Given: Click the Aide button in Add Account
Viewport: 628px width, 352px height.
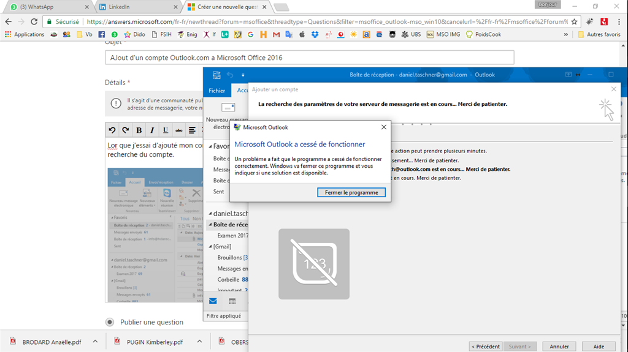Looking at the screenshot, I should point(599,346).
